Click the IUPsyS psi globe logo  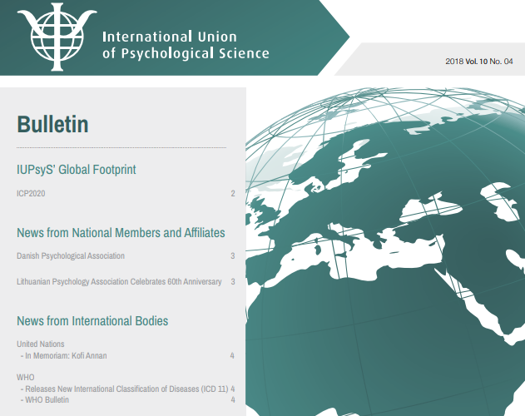57,37
